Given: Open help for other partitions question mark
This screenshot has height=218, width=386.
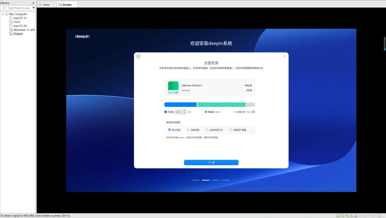Looking at the screenshot, I should click(x=253, y=112).
